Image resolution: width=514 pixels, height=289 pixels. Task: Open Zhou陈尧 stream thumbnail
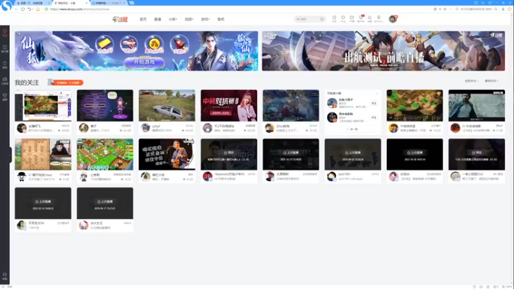click(291, 105)
